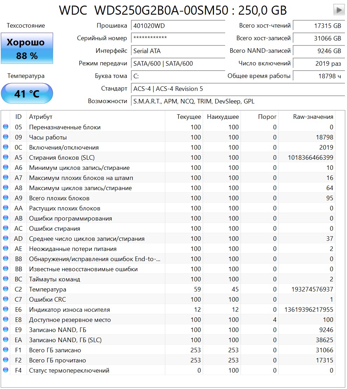Click the 41 °C temperature indicator
Viewport: 347px width, 389px height.
pos(27,94)
